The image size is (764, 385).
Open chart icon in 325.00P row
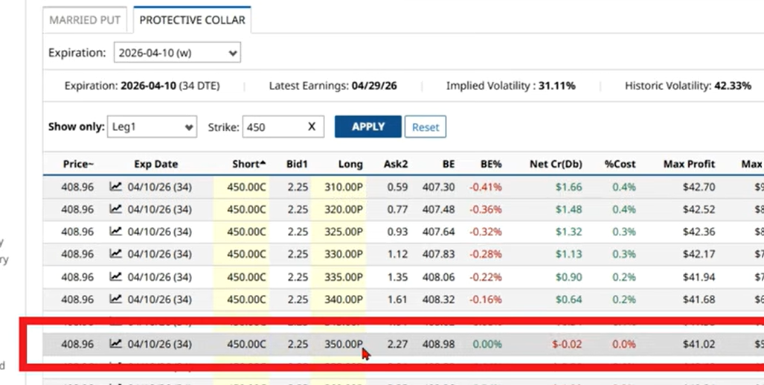coord(115,232)
